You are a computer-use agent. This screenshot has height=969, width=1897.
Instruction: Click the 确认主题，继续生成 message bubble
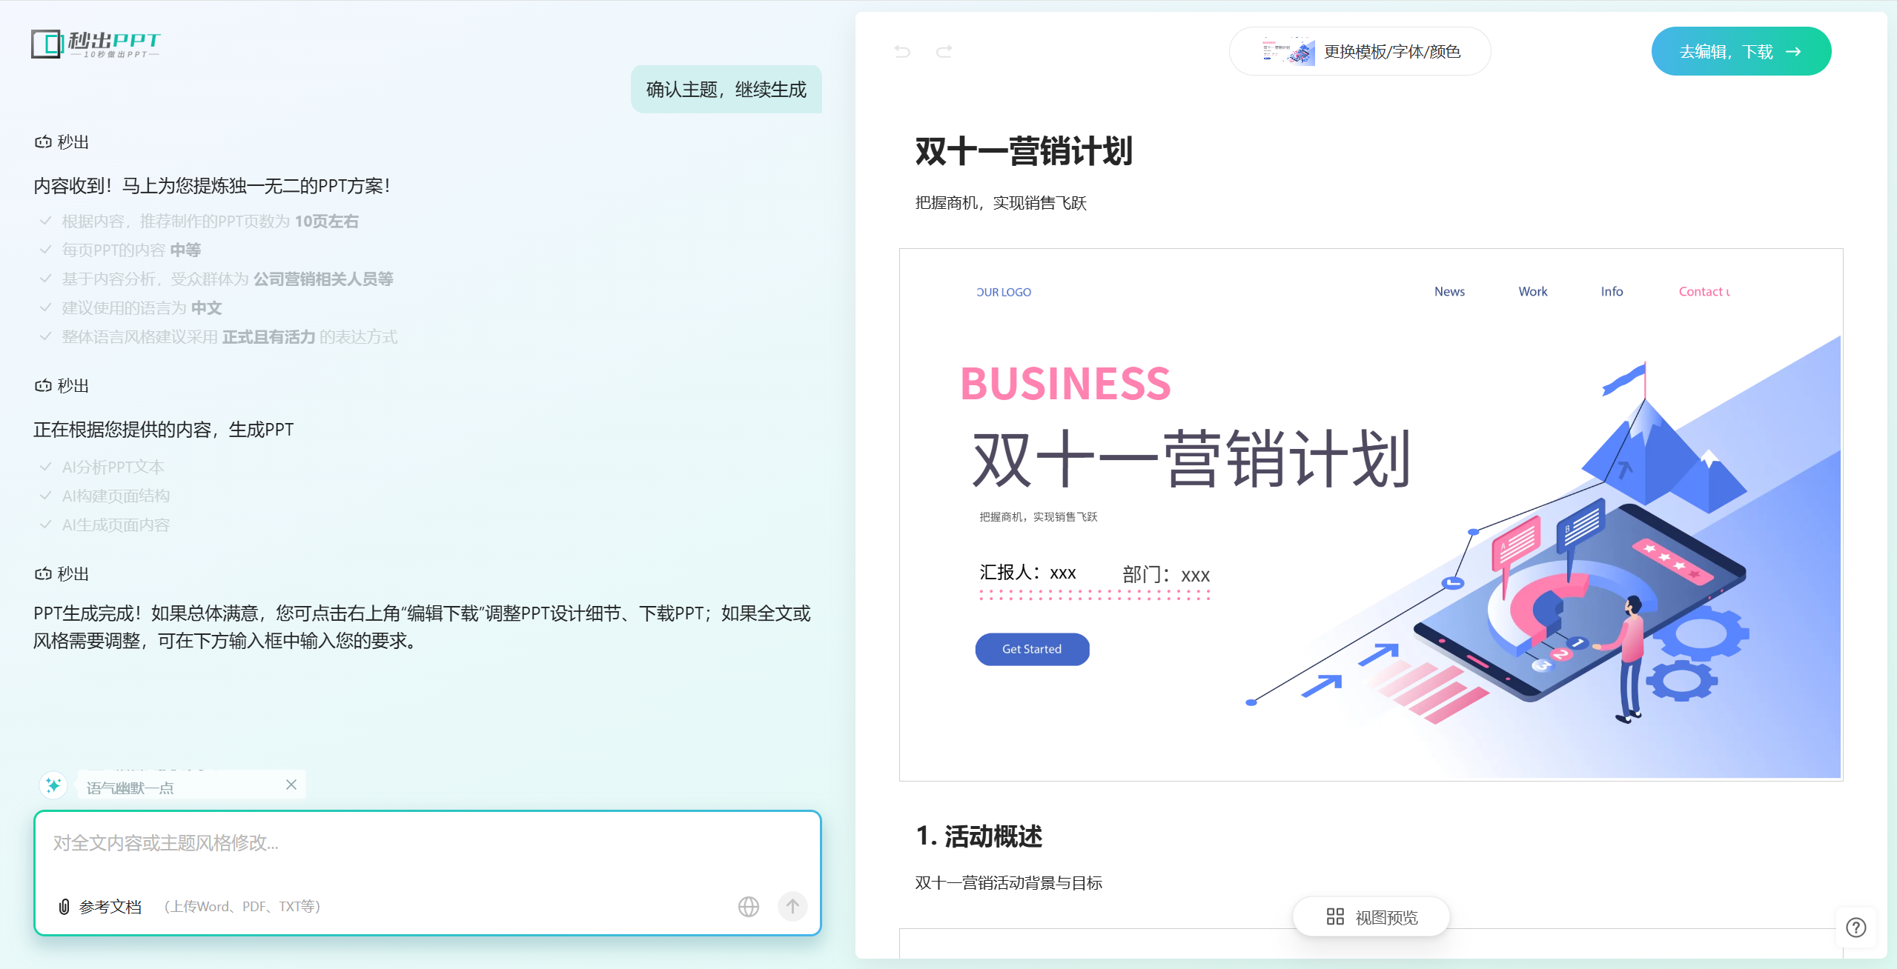pos(726,90)
